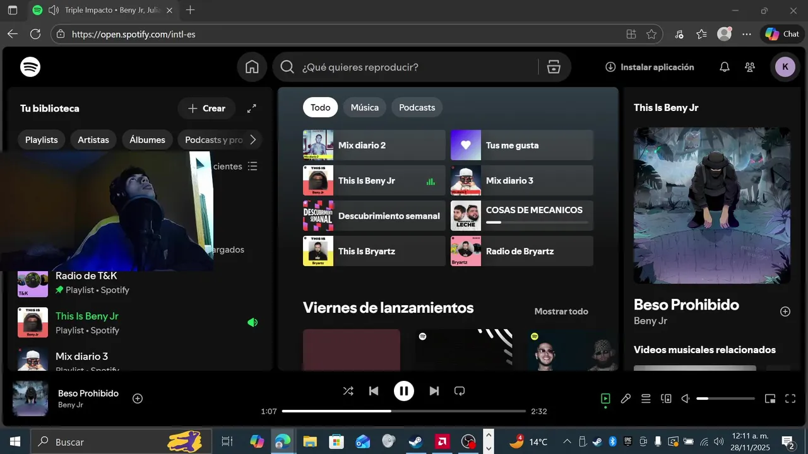
Task: Toggle shuffle playback
Action: click(x=348, y=391)
